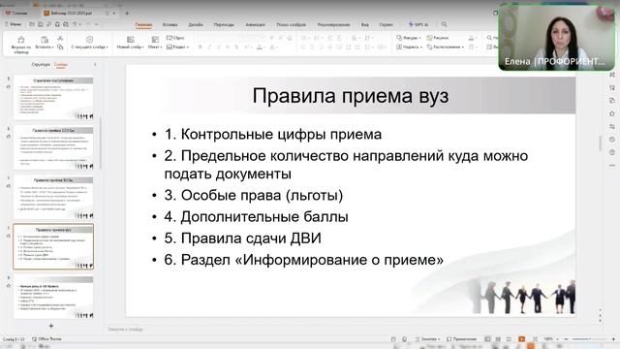Open Arrange (Расположение) dropdown
620x349 pixels.
(x=462, y=48)
